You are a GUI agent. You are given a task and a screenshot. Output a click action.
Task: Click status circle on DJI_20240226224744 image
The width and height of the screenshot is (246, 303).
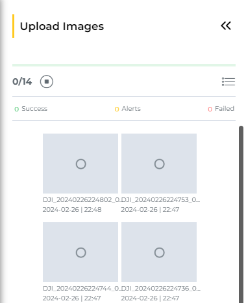click(81, 253)
